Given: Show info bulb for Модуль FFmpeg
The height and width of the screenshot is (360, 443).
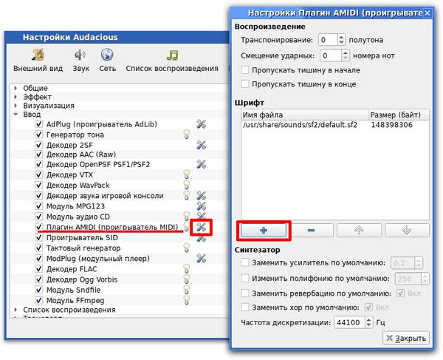Looking at the screenshot, I should pyautogui.click(x=187, y=300).
